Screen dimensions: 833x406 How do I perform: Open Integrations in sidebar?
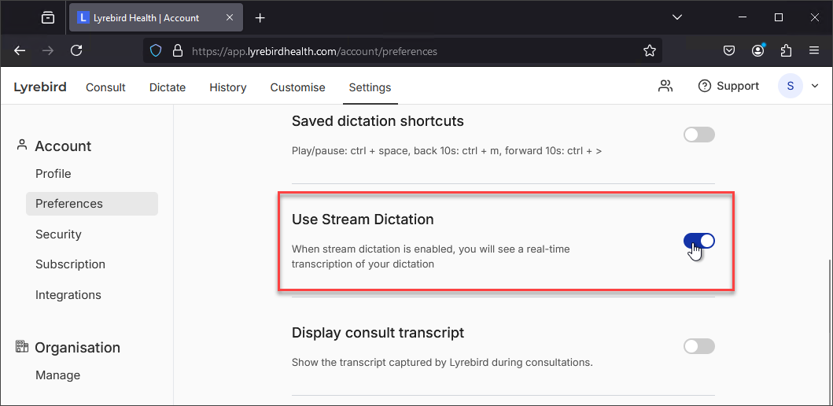point(68,294)
